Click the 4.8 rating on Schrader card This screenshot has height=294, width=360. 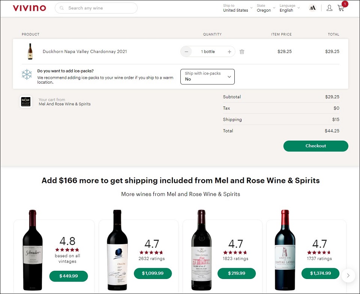(x=67, y=241)
